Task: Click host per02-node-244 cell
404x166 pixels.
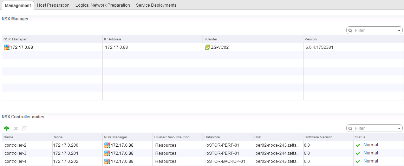Action: [278, 153]
